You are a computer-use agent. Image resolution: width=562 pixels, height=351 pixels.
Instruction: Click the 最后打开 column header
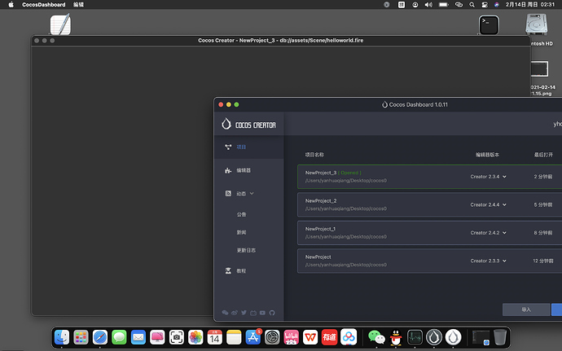click(543, 155)
